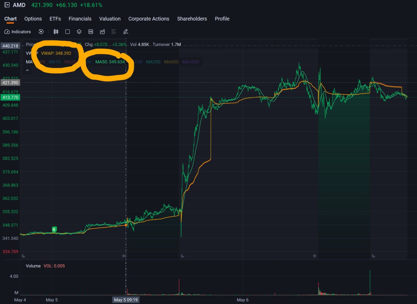The height and width of the screenshot is (304, 417).
Task: Open the chart layers icon
Action: tap(79, 32)
